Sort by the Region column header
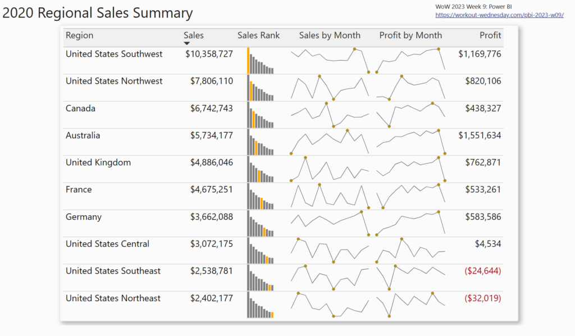The height and width of the screenshot is (336, 575). pyautogui.click(x=80, y=35)
